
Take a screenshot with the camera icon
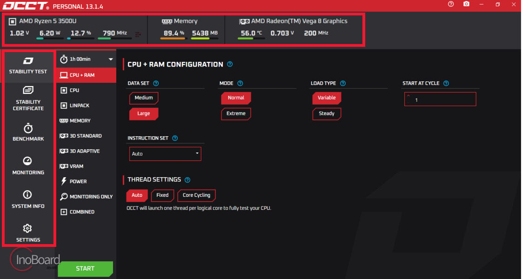point(467,4)
